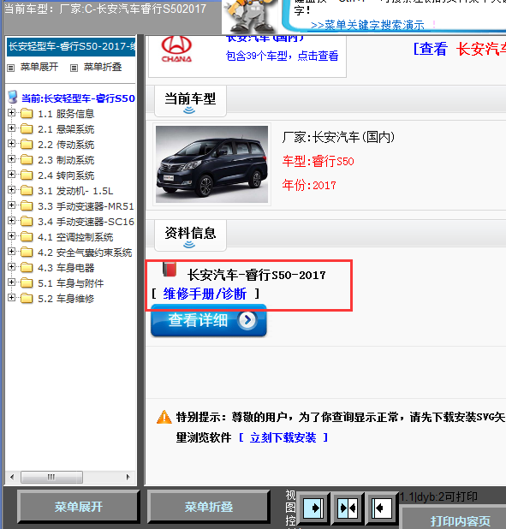
Task: Click the top 菜单折叠 link in sidebar
Action: point(103,67)
